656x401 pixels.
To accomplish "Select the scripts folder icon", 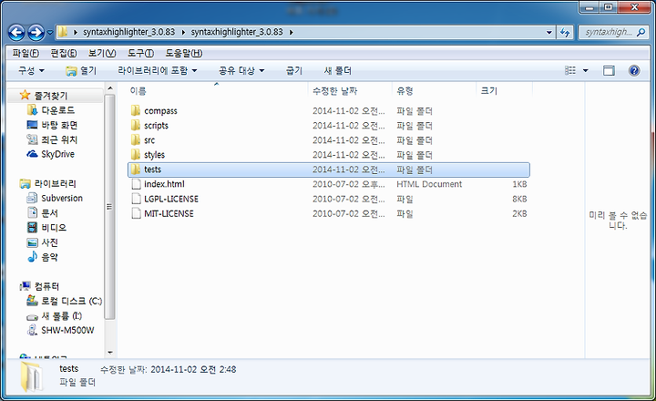I will (135, 125).
